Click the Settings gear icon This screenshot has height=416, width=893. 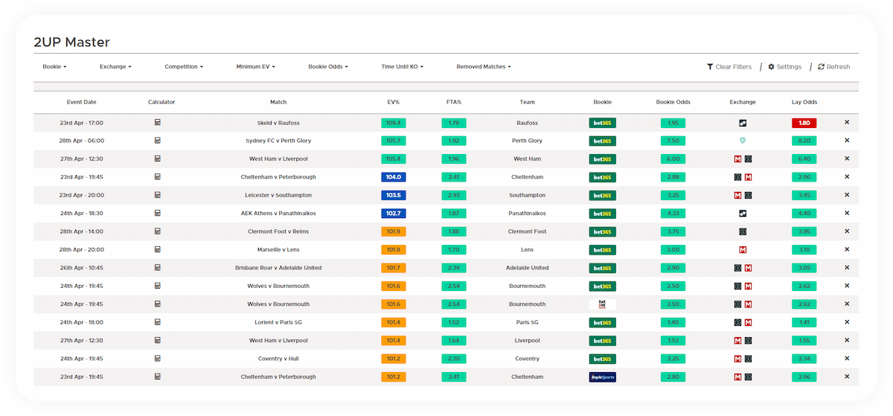772,67
